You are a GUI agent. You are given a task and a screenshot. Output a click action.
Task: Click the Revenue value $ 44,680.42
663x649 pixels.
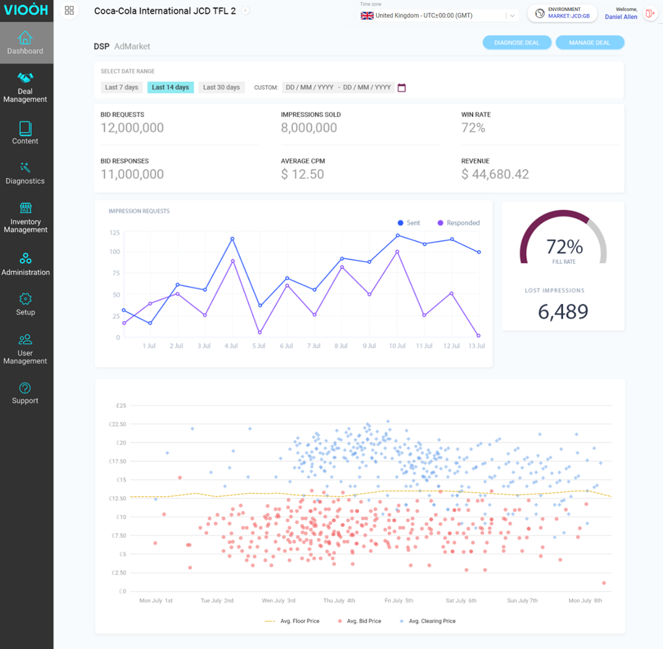pyautogui.click(x=495, y=174)
